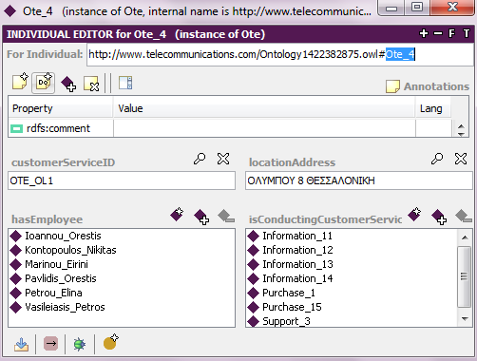The height and width of the screenshot is (361, 477).
Task: Create new instance for hasEmployee
Action: (177, 214)
